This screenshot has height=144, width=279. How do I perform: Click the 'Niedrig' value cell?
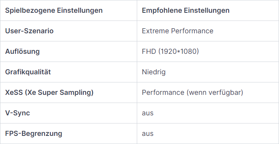[x=208, y=72]
